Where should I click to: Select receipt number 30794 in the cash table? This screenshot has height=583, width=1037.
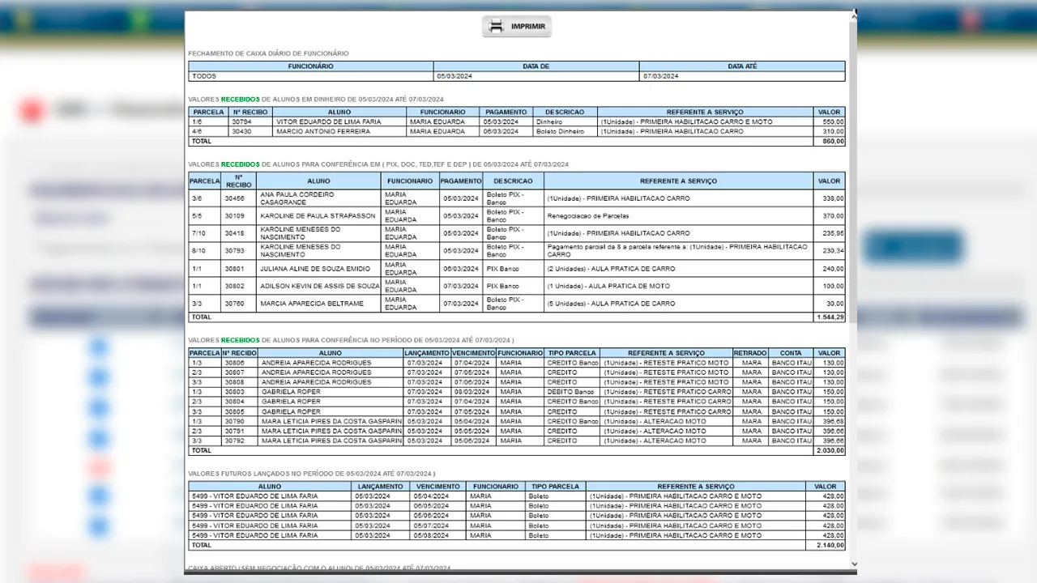(241, 121)
